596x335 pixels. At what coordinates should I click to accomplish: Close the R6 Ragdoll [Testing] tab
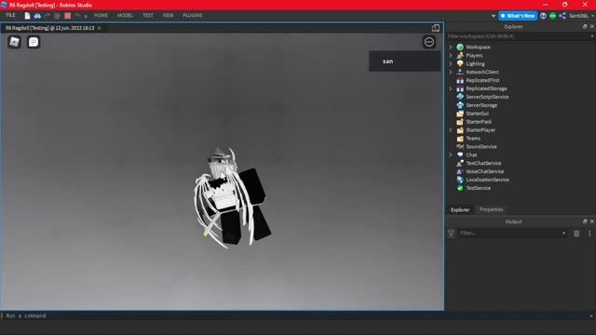point(100,28)
